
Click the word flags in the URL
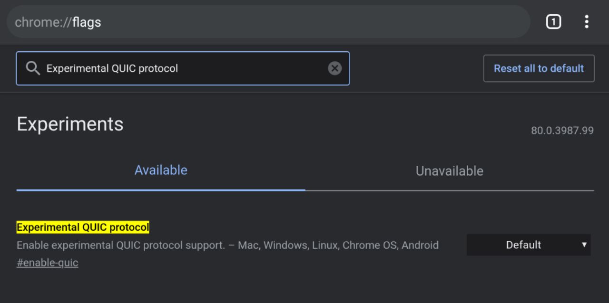(x=87, y=22)
